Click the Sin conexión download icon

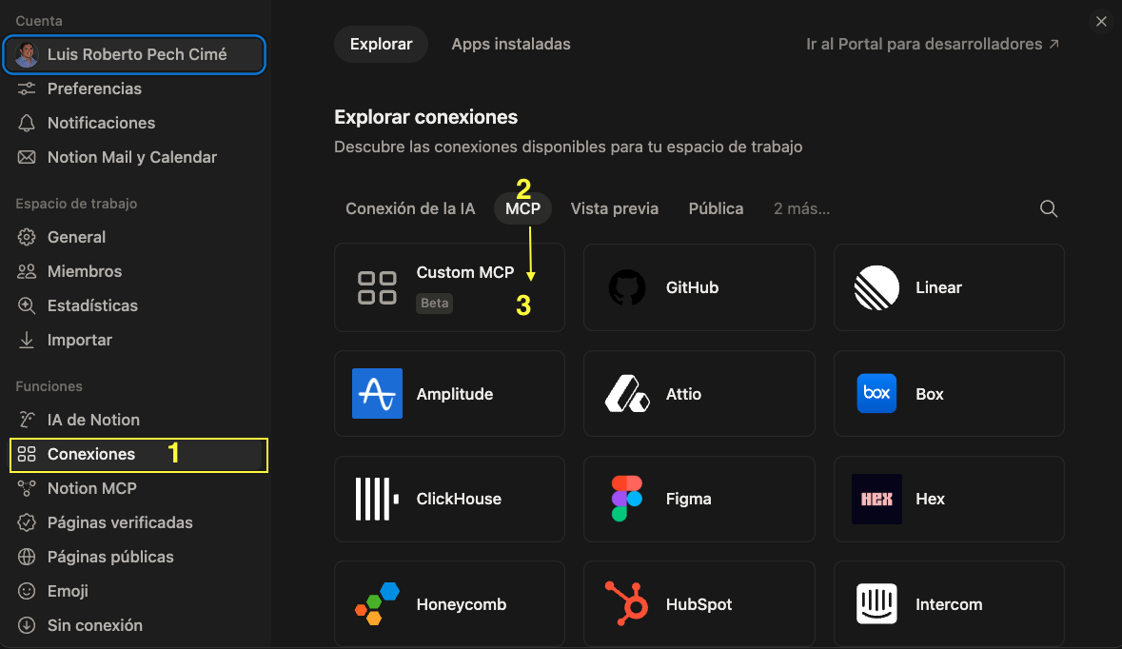click(27, 625)
